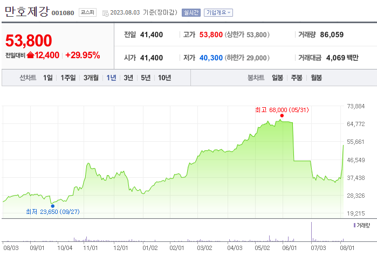Screen dimensions: 377x257
Task: Click the 19,215 price axis label
Action: point(355,213)
